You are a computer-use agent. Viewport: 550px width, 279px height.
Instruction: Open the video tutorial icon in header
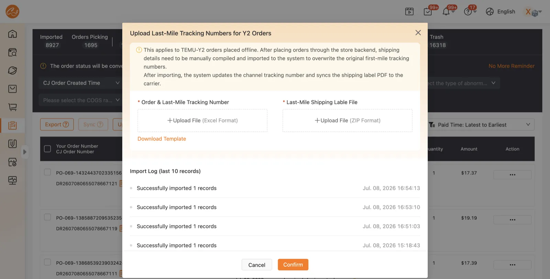click(x=409, y=12)
